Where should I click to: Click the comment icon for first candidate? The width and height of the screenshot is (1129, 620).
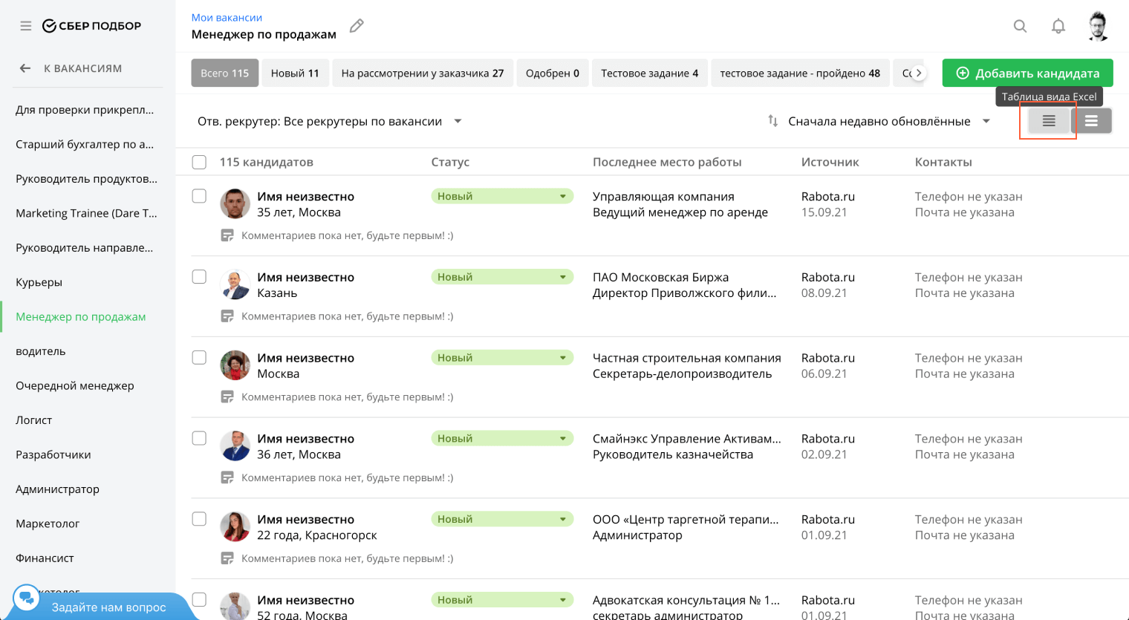click(227, 235)
